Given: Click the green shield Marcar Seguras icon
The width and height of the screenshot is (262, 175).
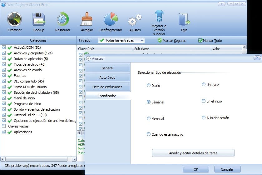Looking at the screenshot, I should pyautogui.click(x=160, y=40).
